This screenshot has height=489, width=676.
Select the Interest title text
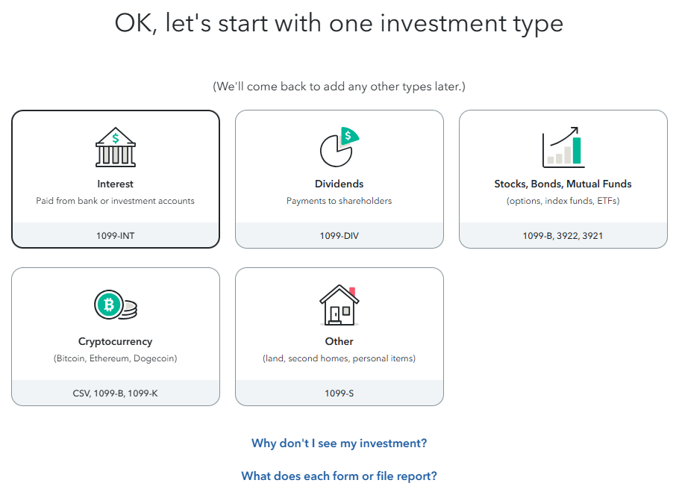(115, 184)
